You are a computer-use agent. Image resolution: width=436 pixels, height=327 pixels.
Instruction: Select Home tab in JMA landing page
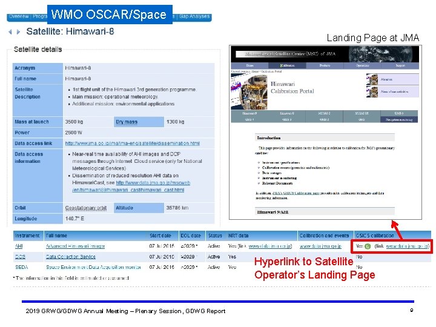(x=249, y=65)
